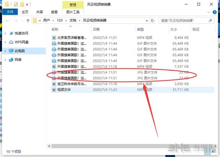Select the 管理 contextual tab
The image size is (220, 157).
tap(73, 5)
